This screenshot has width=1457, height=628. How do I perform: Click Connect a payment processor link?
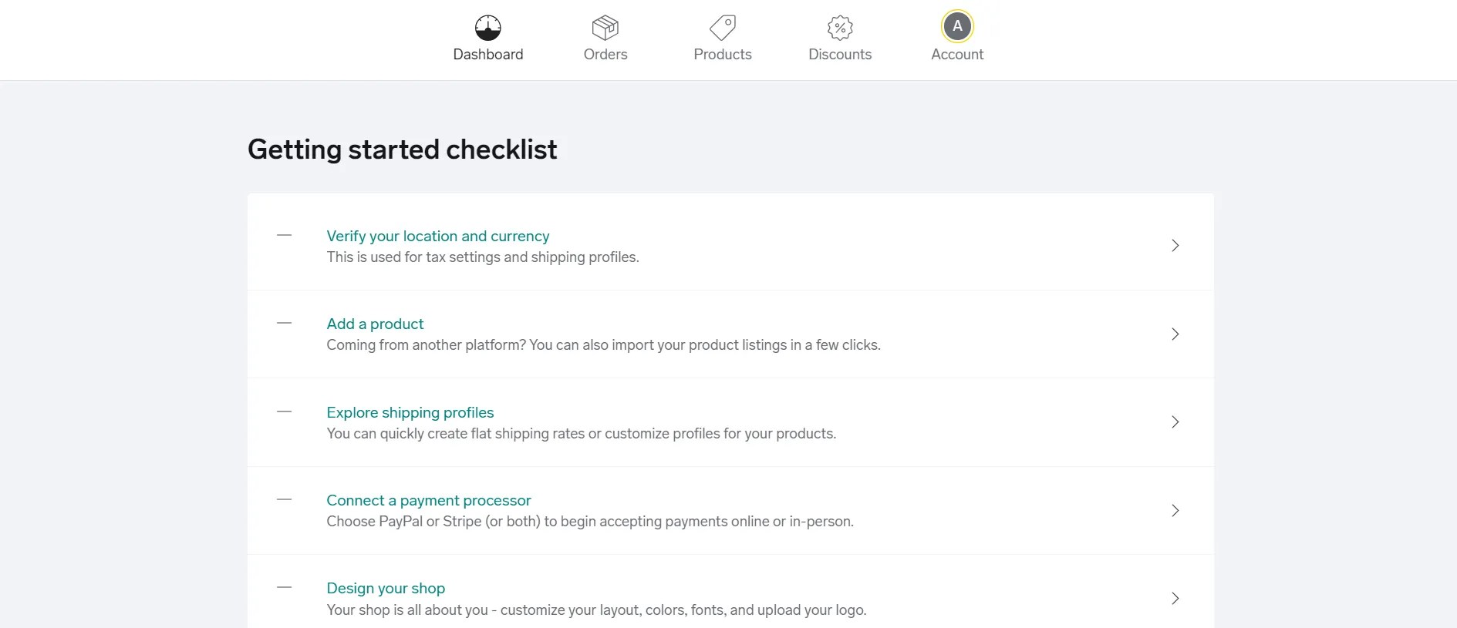click(x=428, y=500)
